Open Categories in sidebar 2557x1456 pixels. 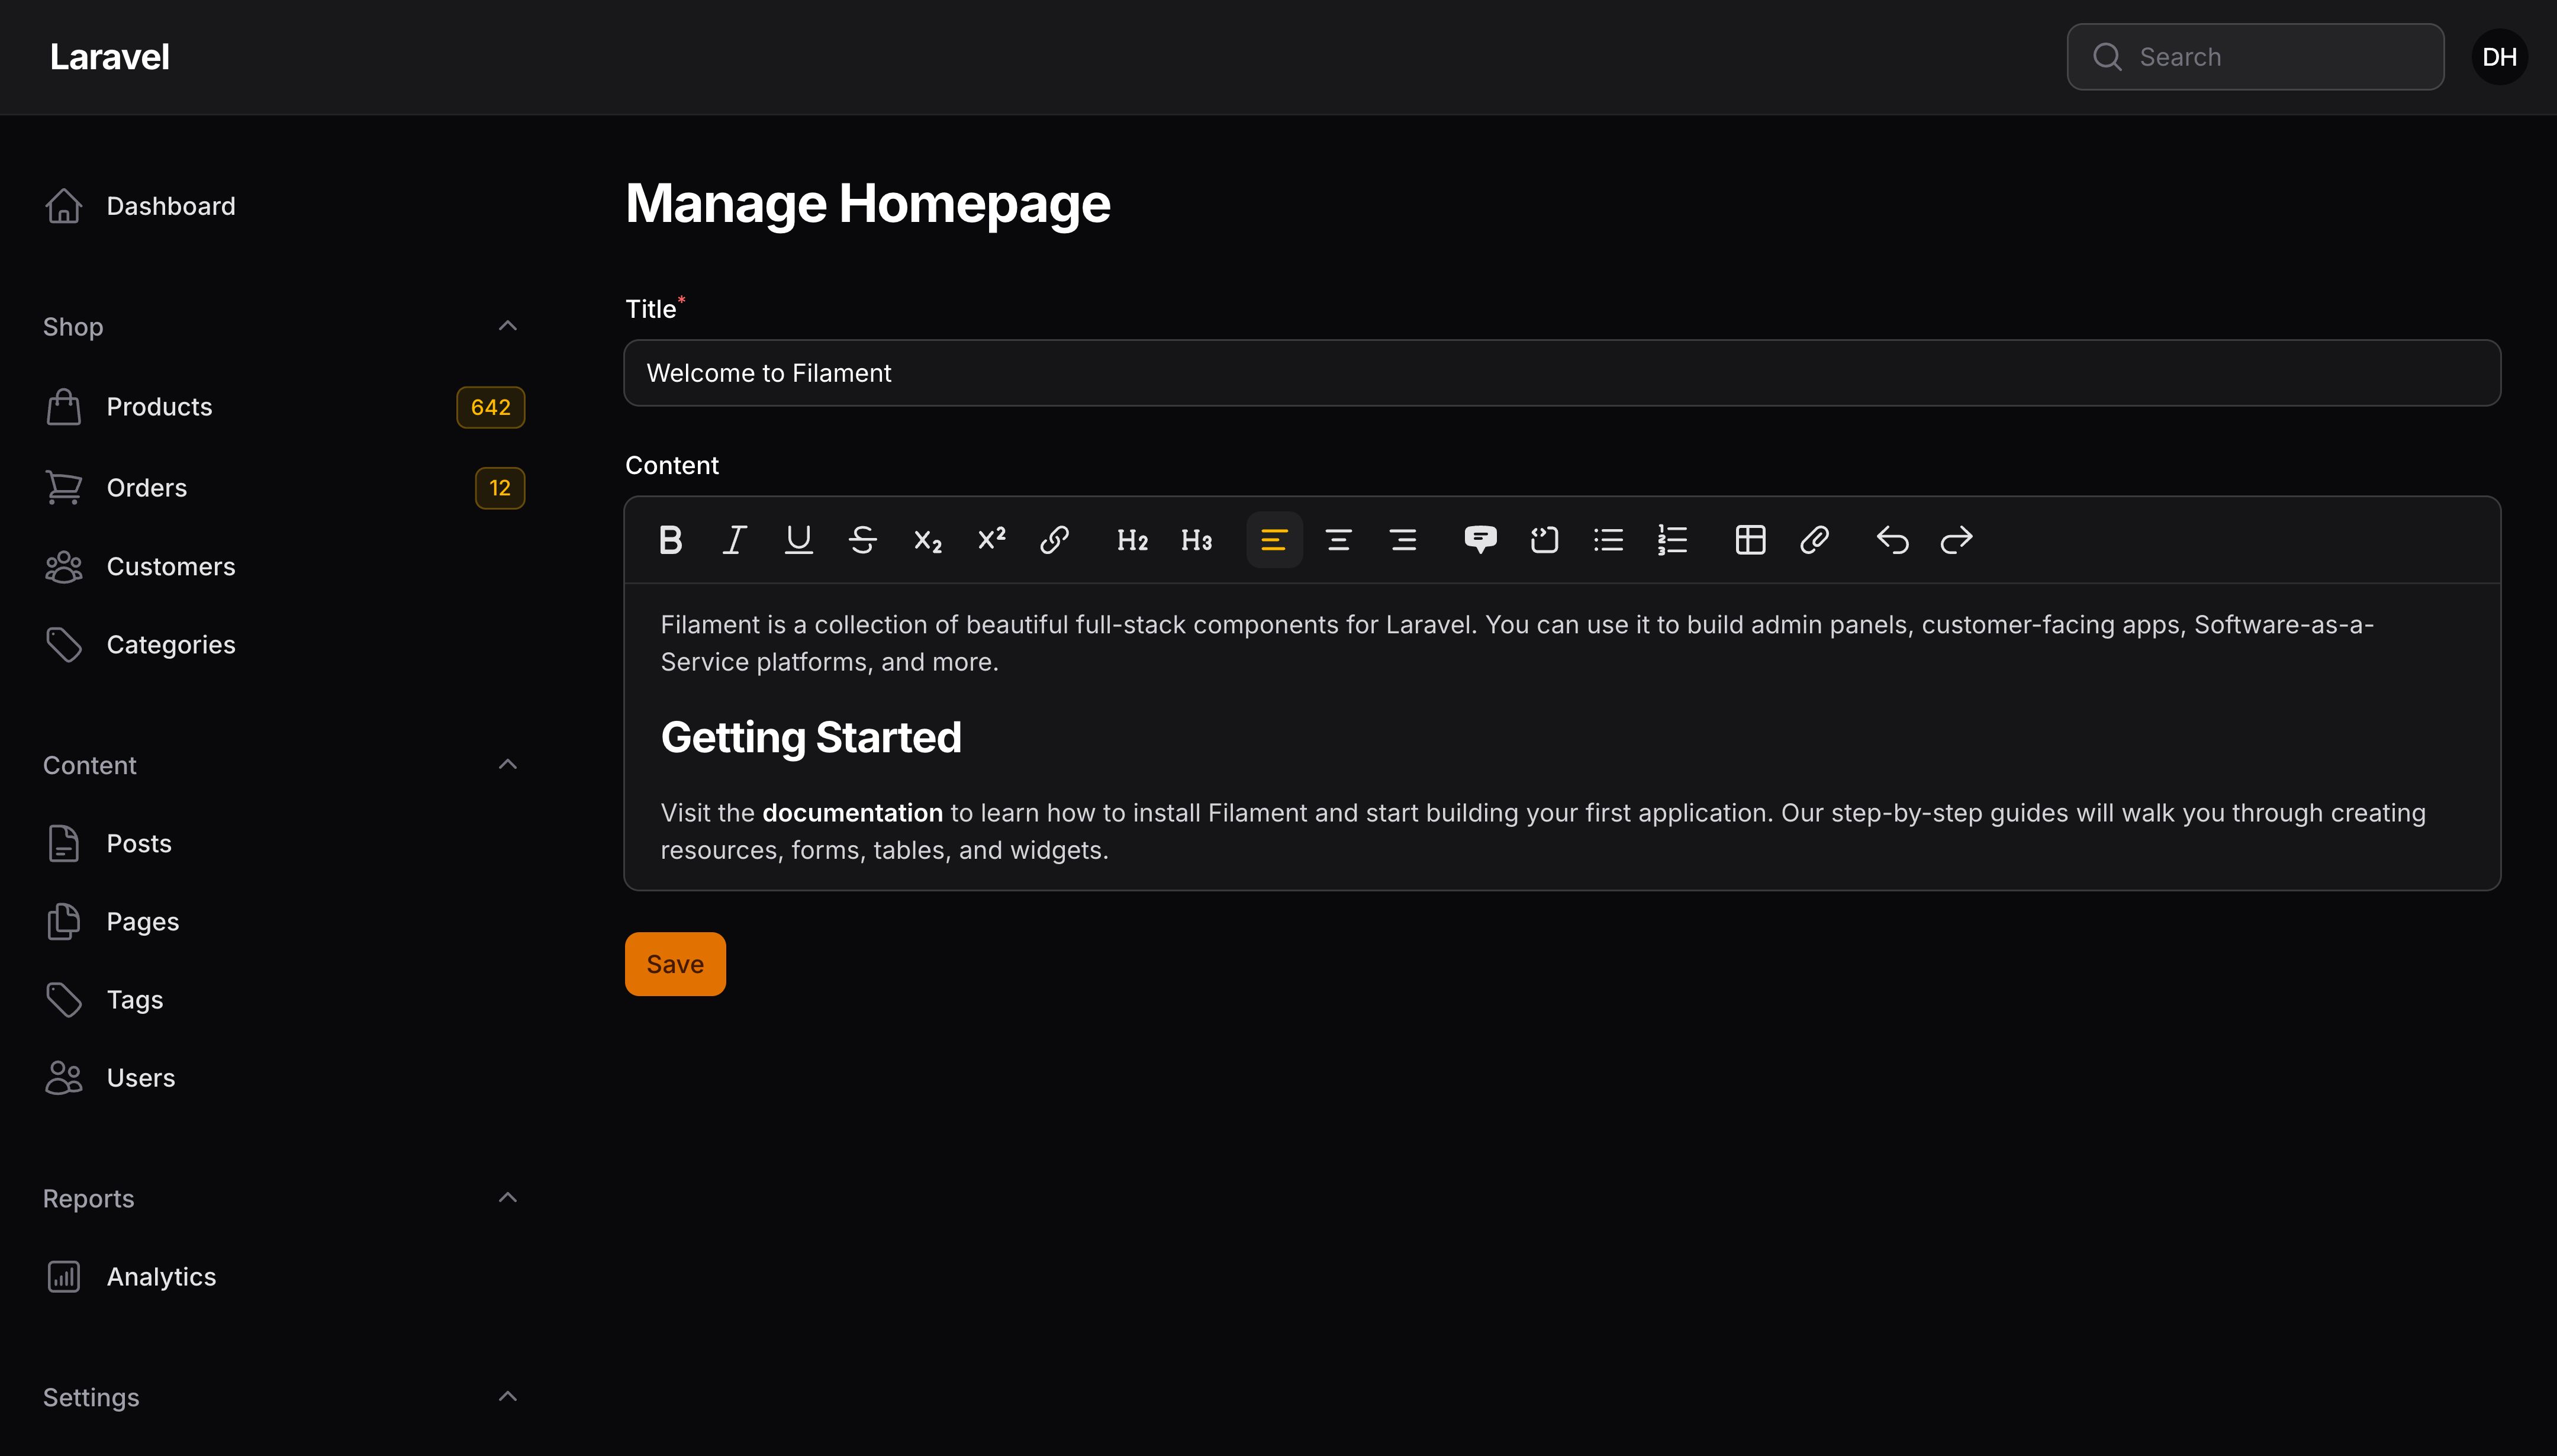point(284,645)
